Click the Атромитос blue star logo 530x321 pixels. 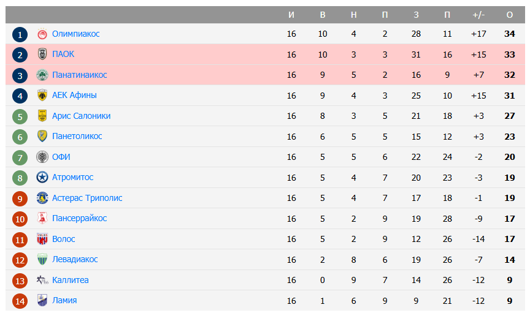[42, 178]
